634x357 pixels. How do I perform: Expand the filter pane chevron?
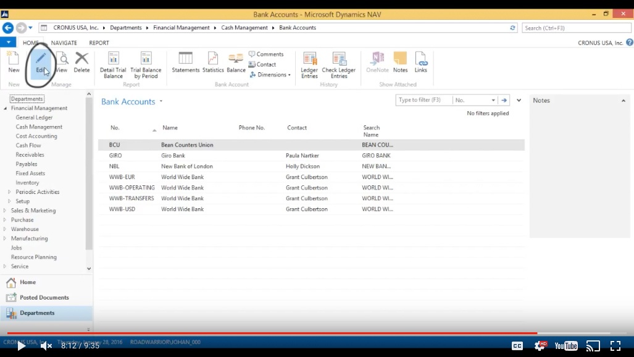[519, 100]
